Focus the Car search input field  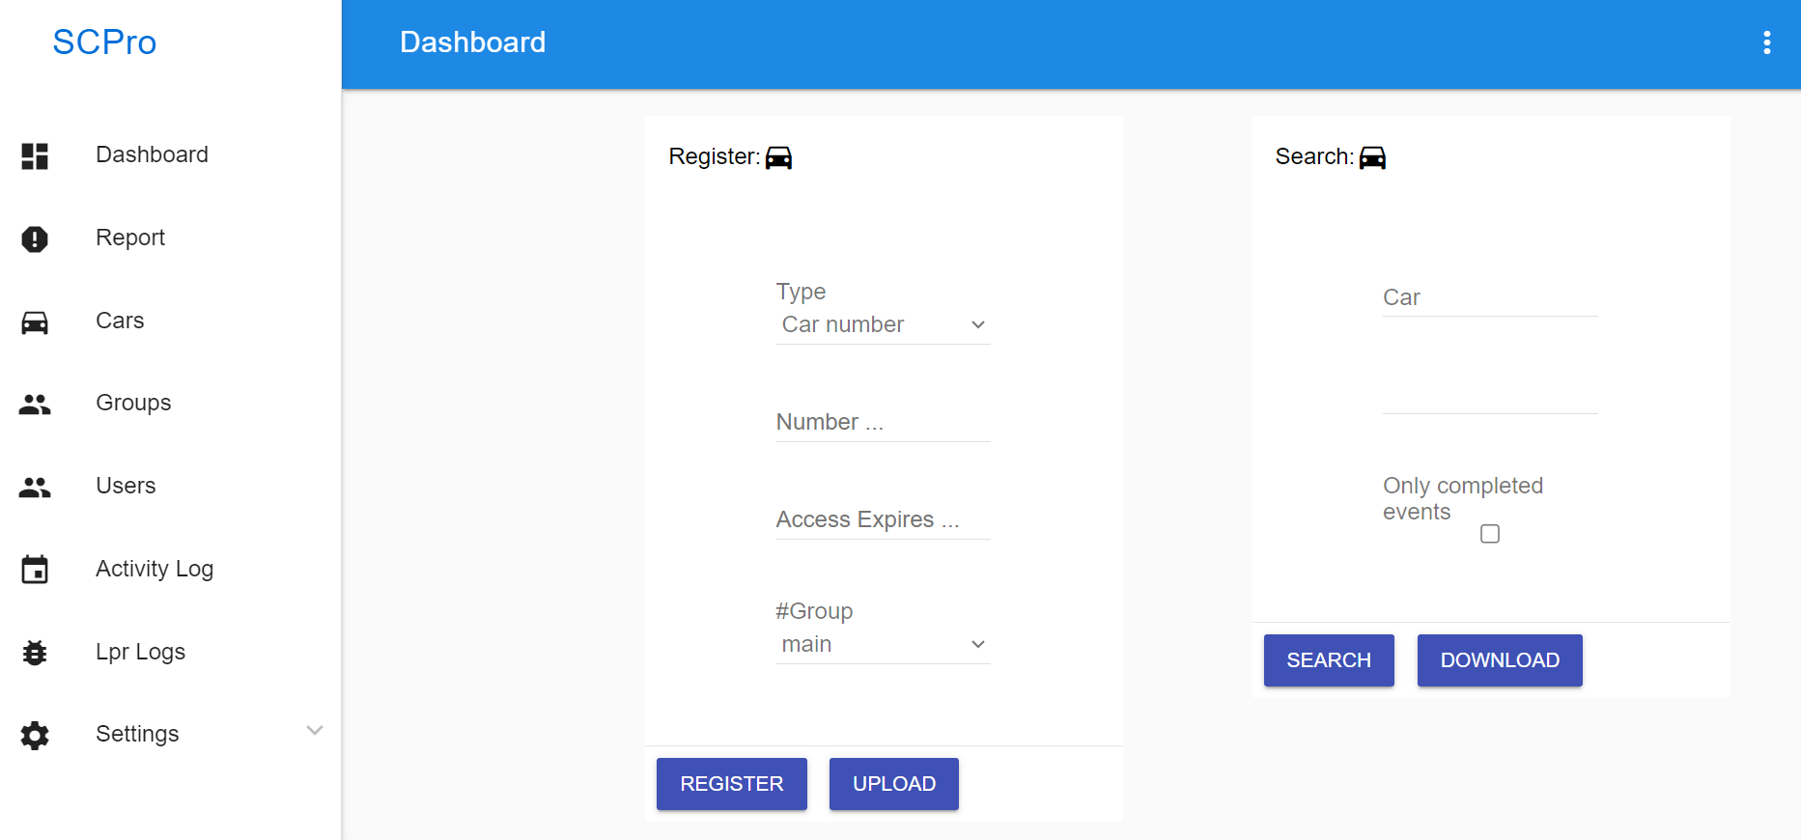tap(1490, 298)
